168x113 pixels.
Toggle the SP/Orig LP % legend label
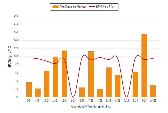pyautogui.click(x=105, y=7)
